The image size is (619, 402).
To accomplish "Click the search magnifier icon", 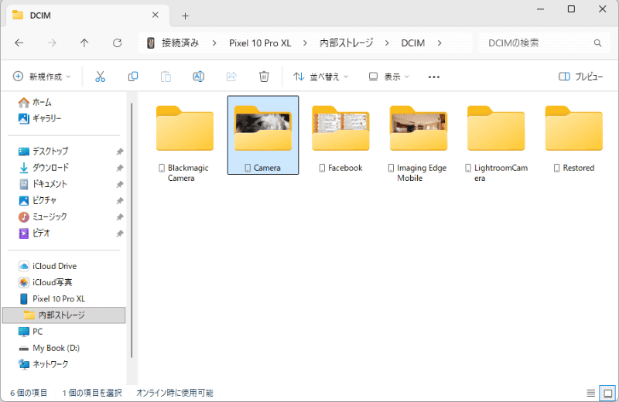I will pos(597,43).
